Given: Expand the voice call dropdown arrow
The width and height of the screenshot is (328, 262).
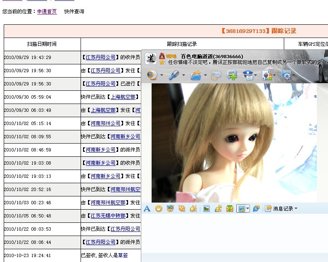Looking at the screenshot, I should click(x=183, y=76).
